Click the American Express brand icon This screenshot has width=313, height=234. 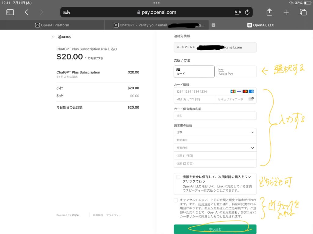[251, 91]
